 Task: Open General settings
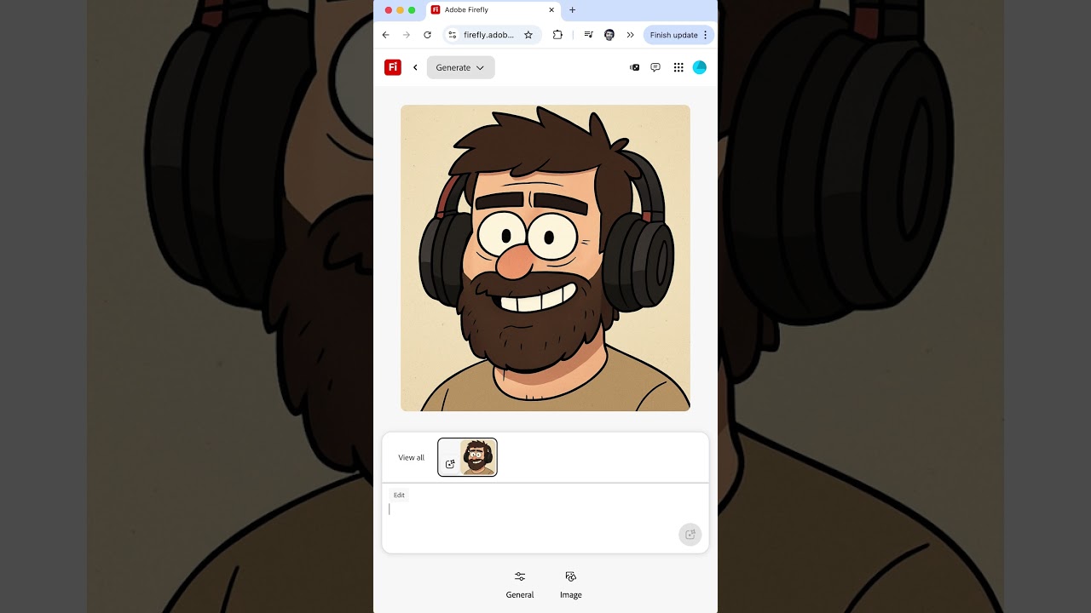tap(520, 585)
